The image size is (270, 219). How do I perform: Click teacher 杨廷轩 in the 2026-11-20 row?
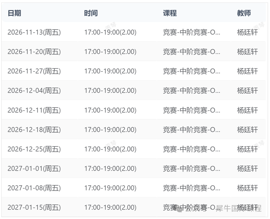248,52
